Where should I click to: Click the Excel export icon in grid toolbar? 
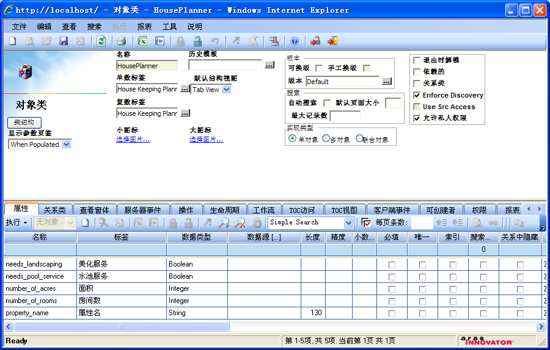139,223
